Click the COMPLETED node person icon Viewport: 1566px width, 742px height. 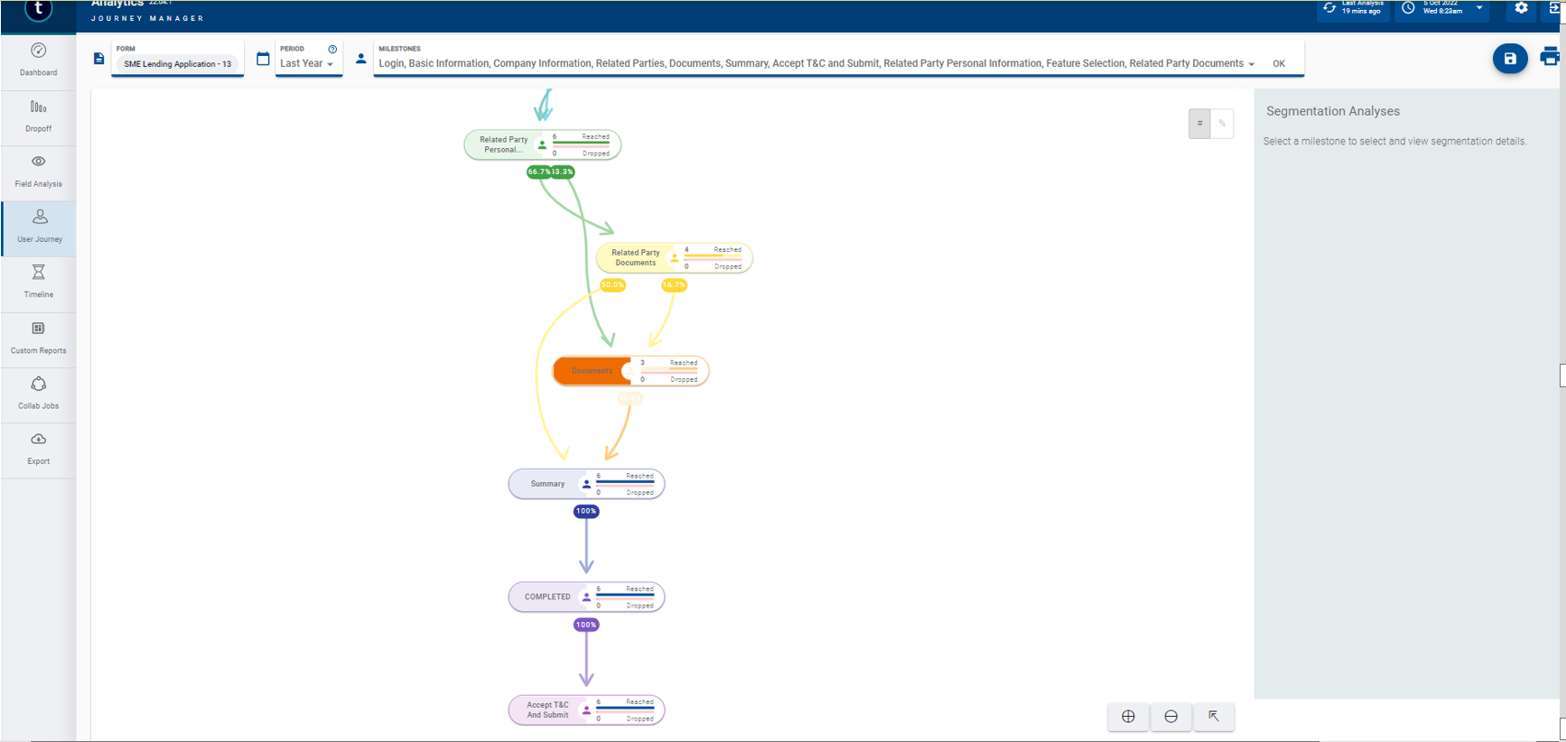pos(586,597)
